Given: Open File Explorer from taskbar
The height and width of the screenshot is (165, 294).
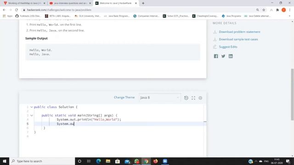Looking at the screenshot, I should tap(108, 161).
